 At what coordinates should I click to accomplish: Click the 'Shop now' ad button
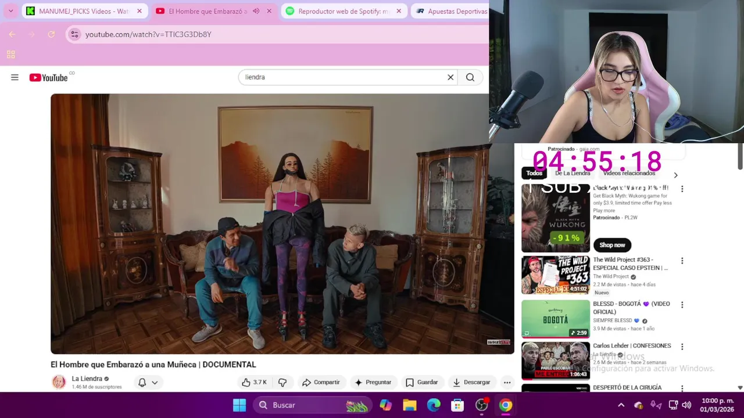[x=612, y=245]
